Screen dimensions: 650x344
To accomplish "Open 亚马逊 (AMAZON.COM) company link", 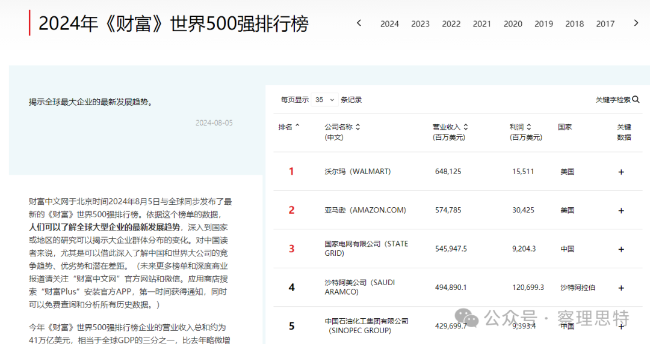I will 365,211.
